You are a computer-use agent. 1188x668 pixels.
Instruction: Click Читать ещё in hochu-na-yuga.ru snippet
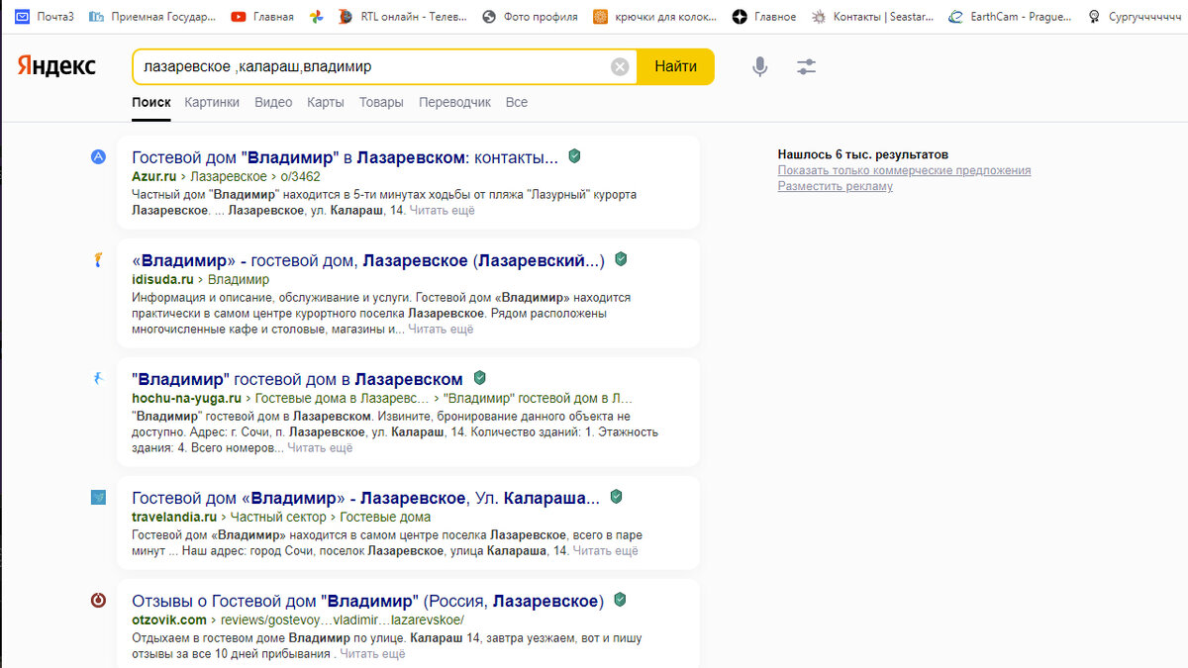(320, 447)
